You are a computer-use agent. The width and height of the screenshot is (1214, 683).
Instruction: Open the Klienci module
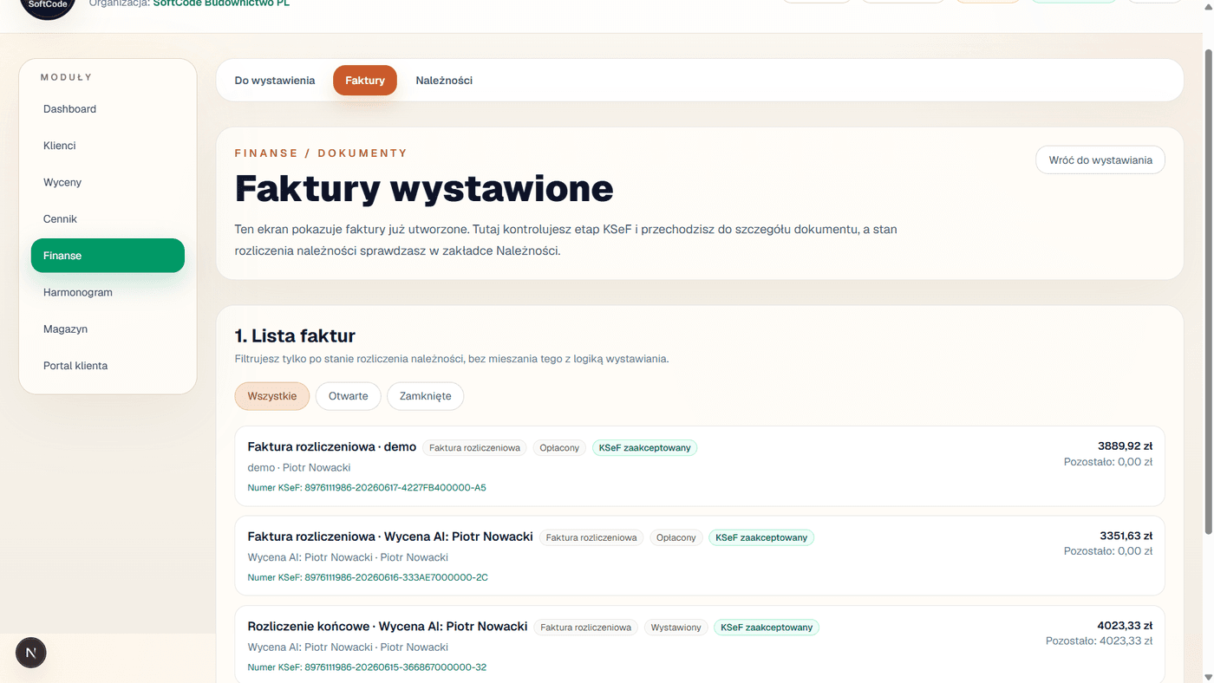tap(108, 146)
